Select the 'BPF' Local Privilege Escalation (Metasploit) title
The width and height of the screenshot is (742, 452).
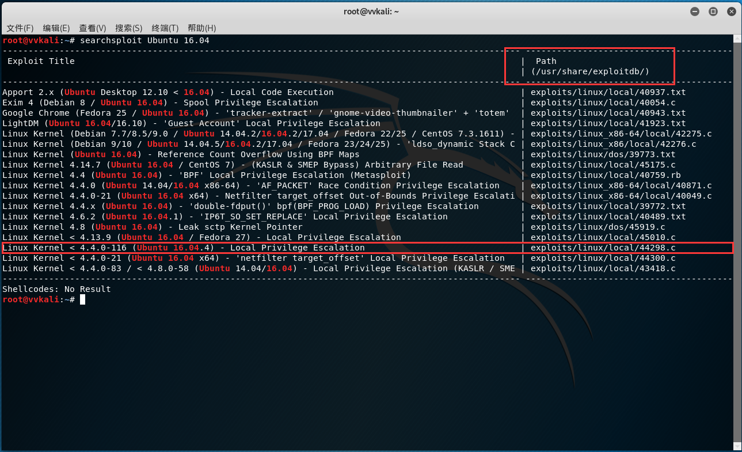click(x=207, y=175)
